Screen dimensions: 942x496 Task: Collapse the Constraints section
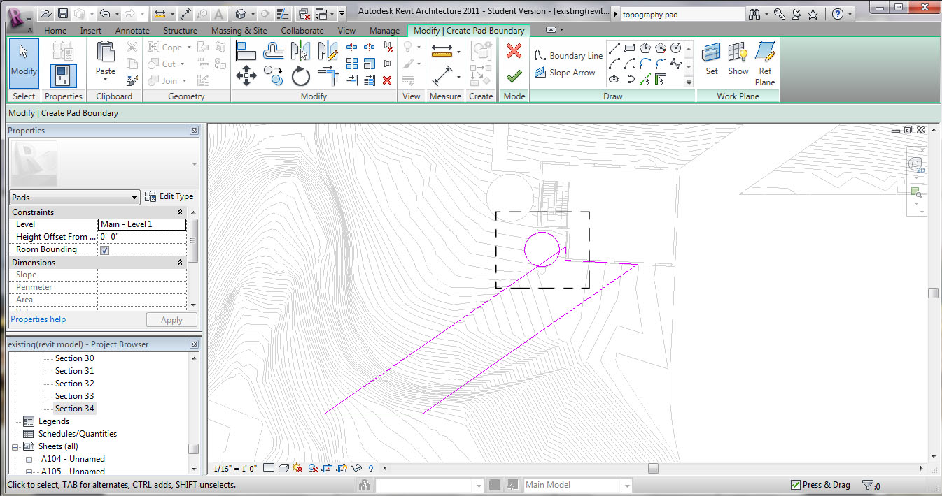180,212
